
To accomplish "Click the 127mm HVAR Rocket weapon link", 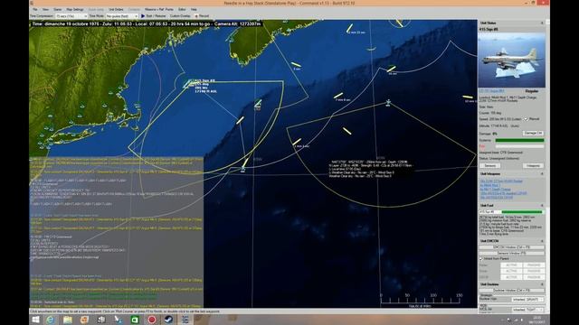I will tap(501, 181).
